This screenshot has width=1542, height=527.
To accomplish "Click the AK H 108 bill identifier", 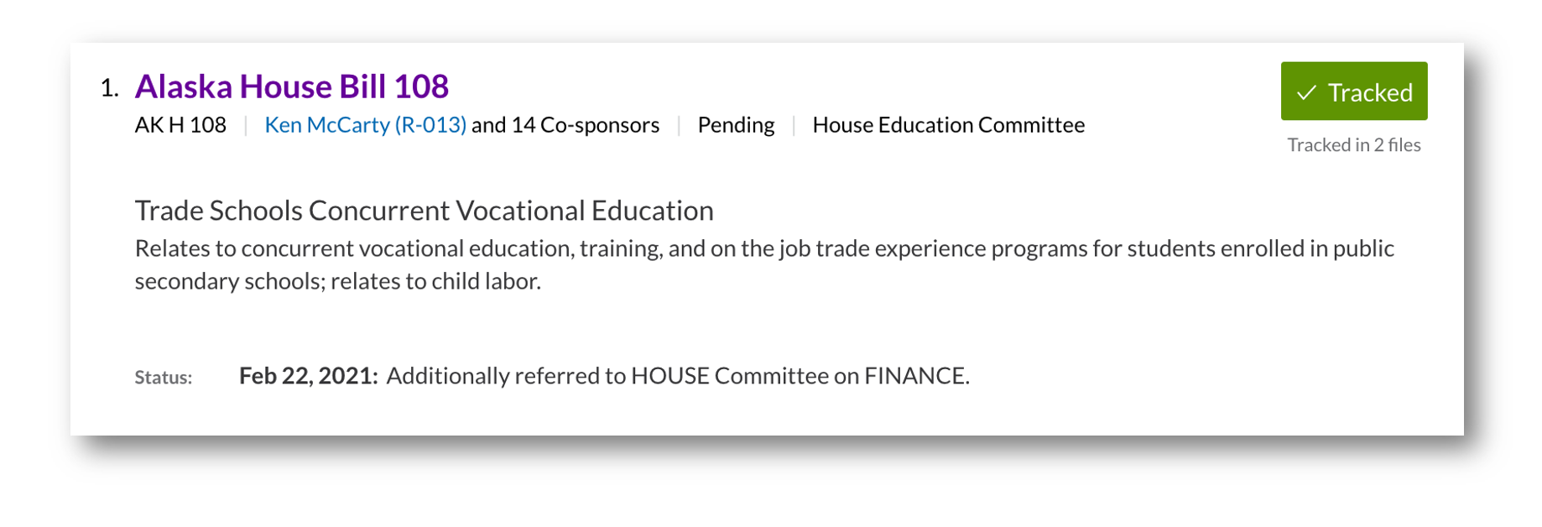I will click(x=180, y=124).
